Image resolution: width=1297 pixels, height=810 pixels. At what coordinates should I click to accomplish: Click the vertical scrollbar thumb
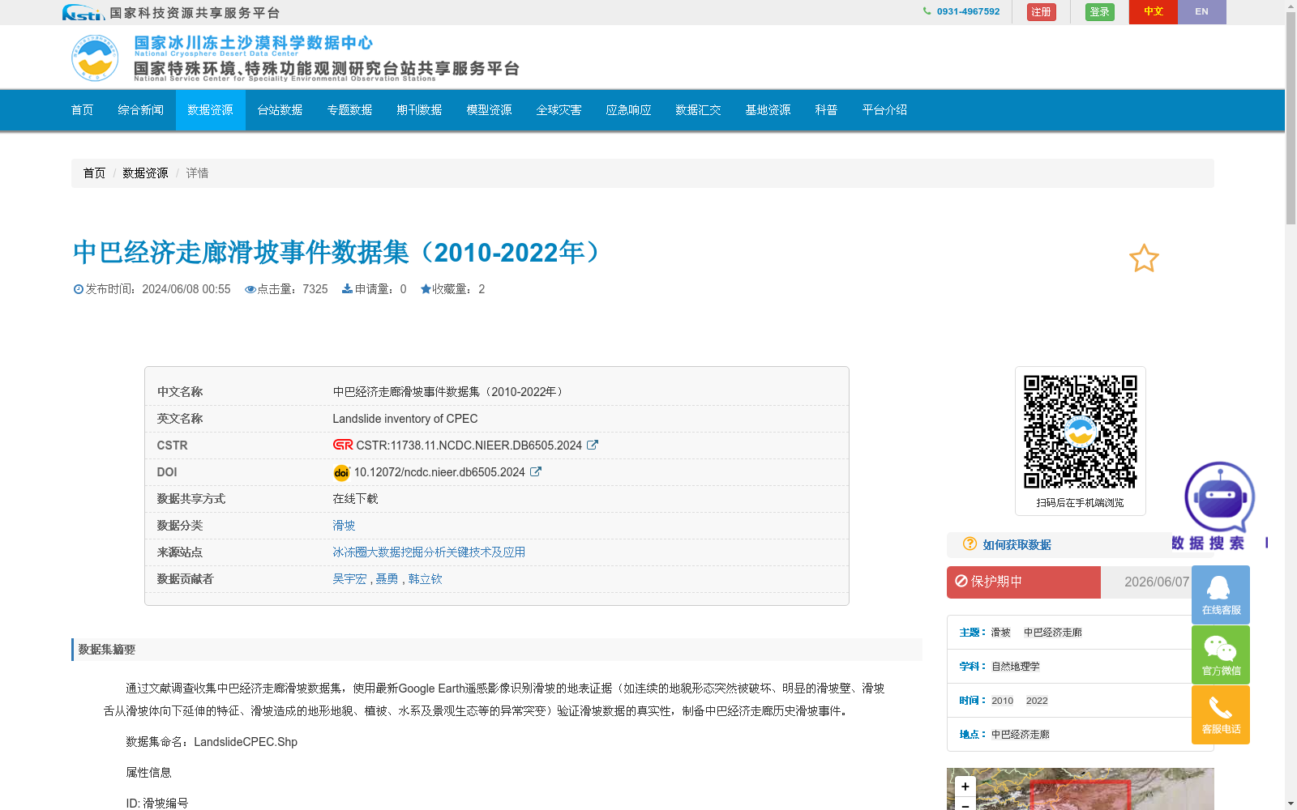tap(1291, 119)
